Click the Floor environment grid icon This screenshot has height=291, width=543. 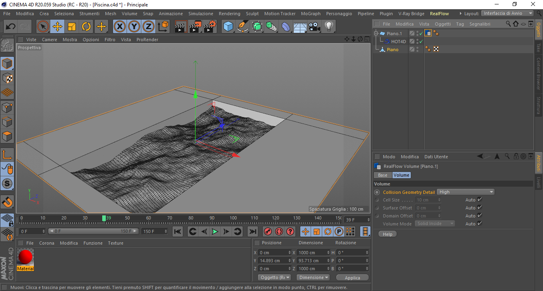pos(300,27)
